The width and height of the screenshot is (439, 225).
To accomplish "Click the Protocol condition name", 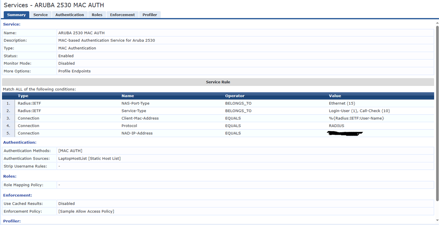I will [129, 126].
